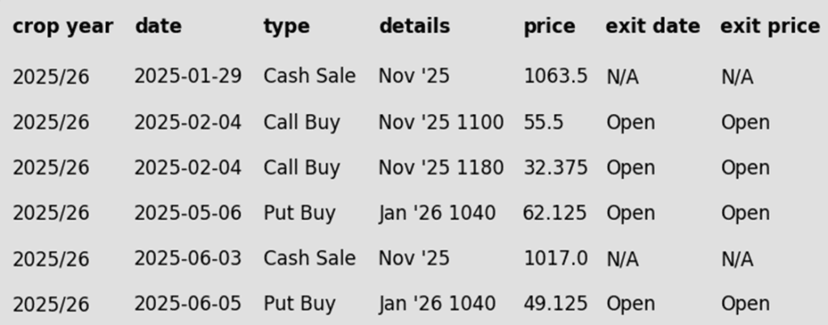Image resolution: width=828 pixels, height=325 pixels.
Task: Select the price cell 1017.0
Action: (556, 259)
